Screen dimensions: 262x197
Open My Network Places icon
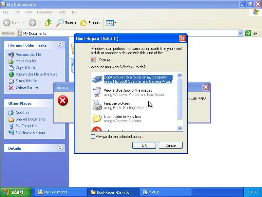click(11, 133)
